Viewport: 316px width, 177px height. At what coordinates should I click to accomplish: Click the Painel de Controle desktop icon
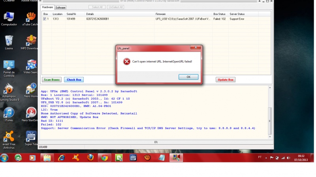[x=9, y=68]
